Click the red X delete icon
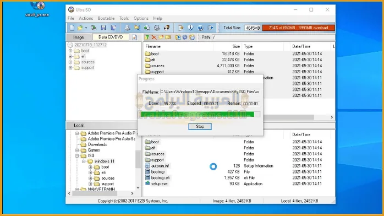384x216 pixels. pyautogui.click(x=154, y=37)
